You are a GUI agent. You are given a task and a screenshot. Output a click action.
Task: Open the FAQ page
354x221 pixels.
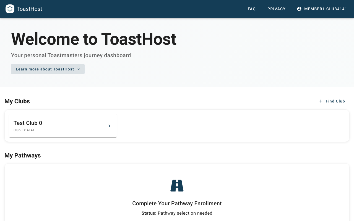pyautogui.click(x=252, y=9)
